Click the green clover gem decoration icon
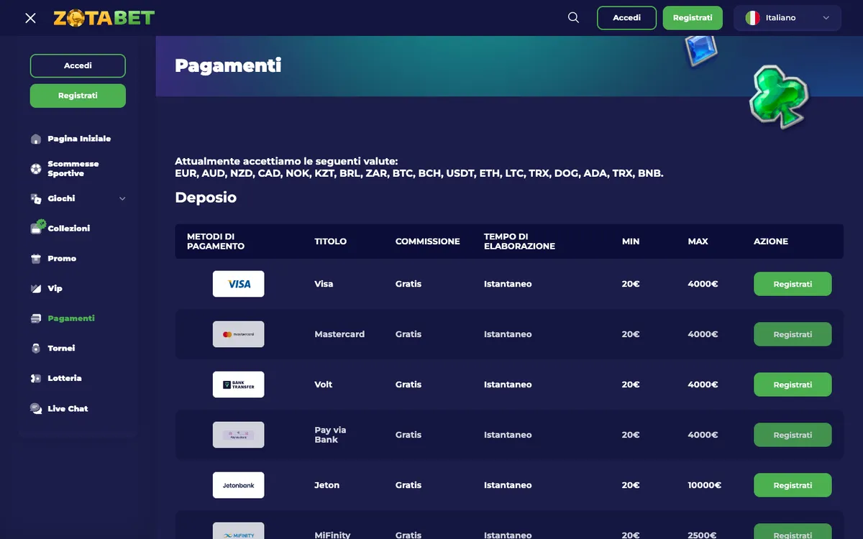 pyautogui.click(x=779, y=96)
